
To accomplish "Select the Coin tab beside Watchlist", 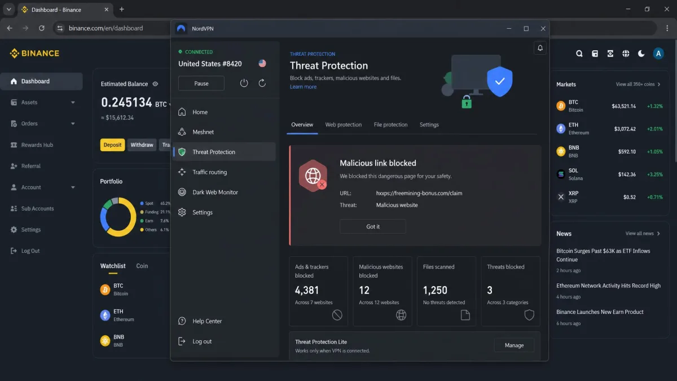I will pos(142,266).
